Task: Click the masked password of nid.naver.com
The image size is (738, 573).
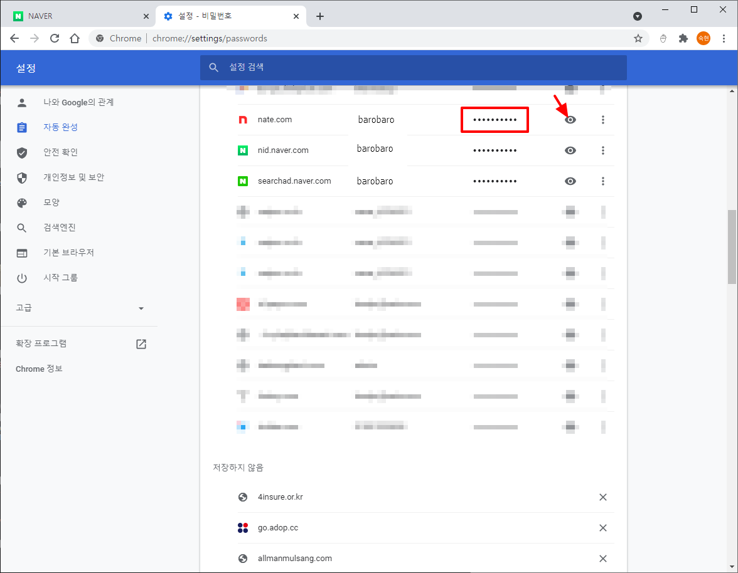Action: [495, 150]
